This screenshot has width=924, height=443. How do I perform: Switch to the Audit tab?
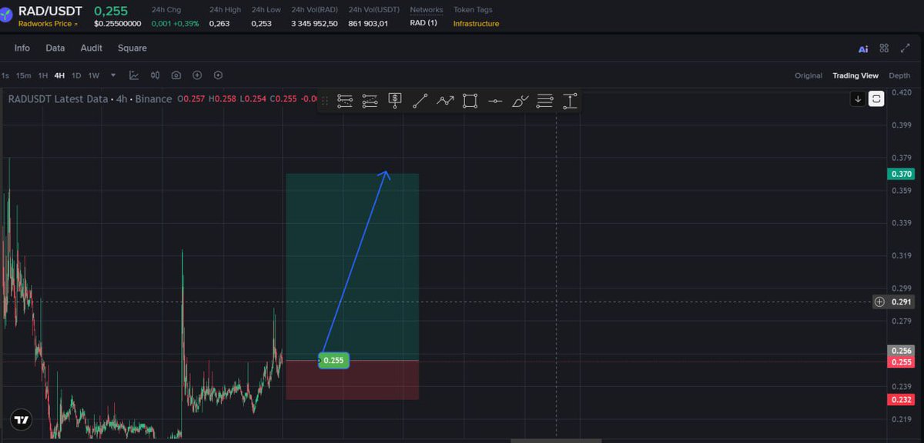[x=92, y=48]
